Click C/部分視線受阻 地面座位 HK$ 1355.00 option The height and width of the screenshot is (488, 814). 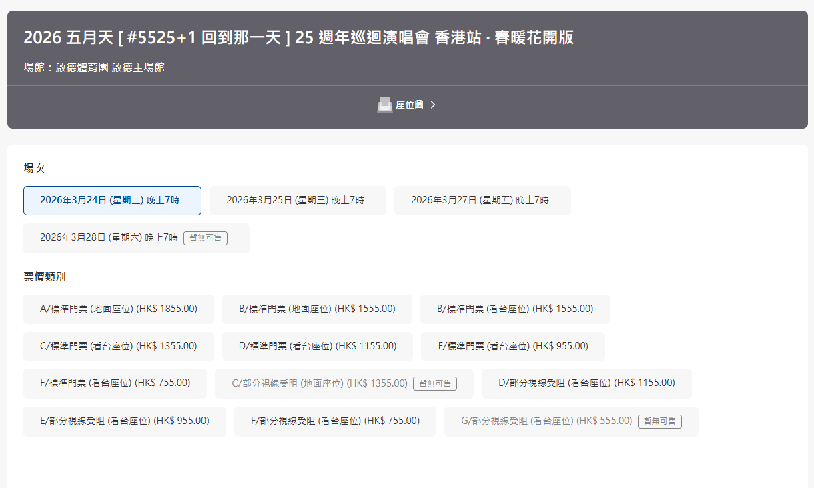[320, 383]
